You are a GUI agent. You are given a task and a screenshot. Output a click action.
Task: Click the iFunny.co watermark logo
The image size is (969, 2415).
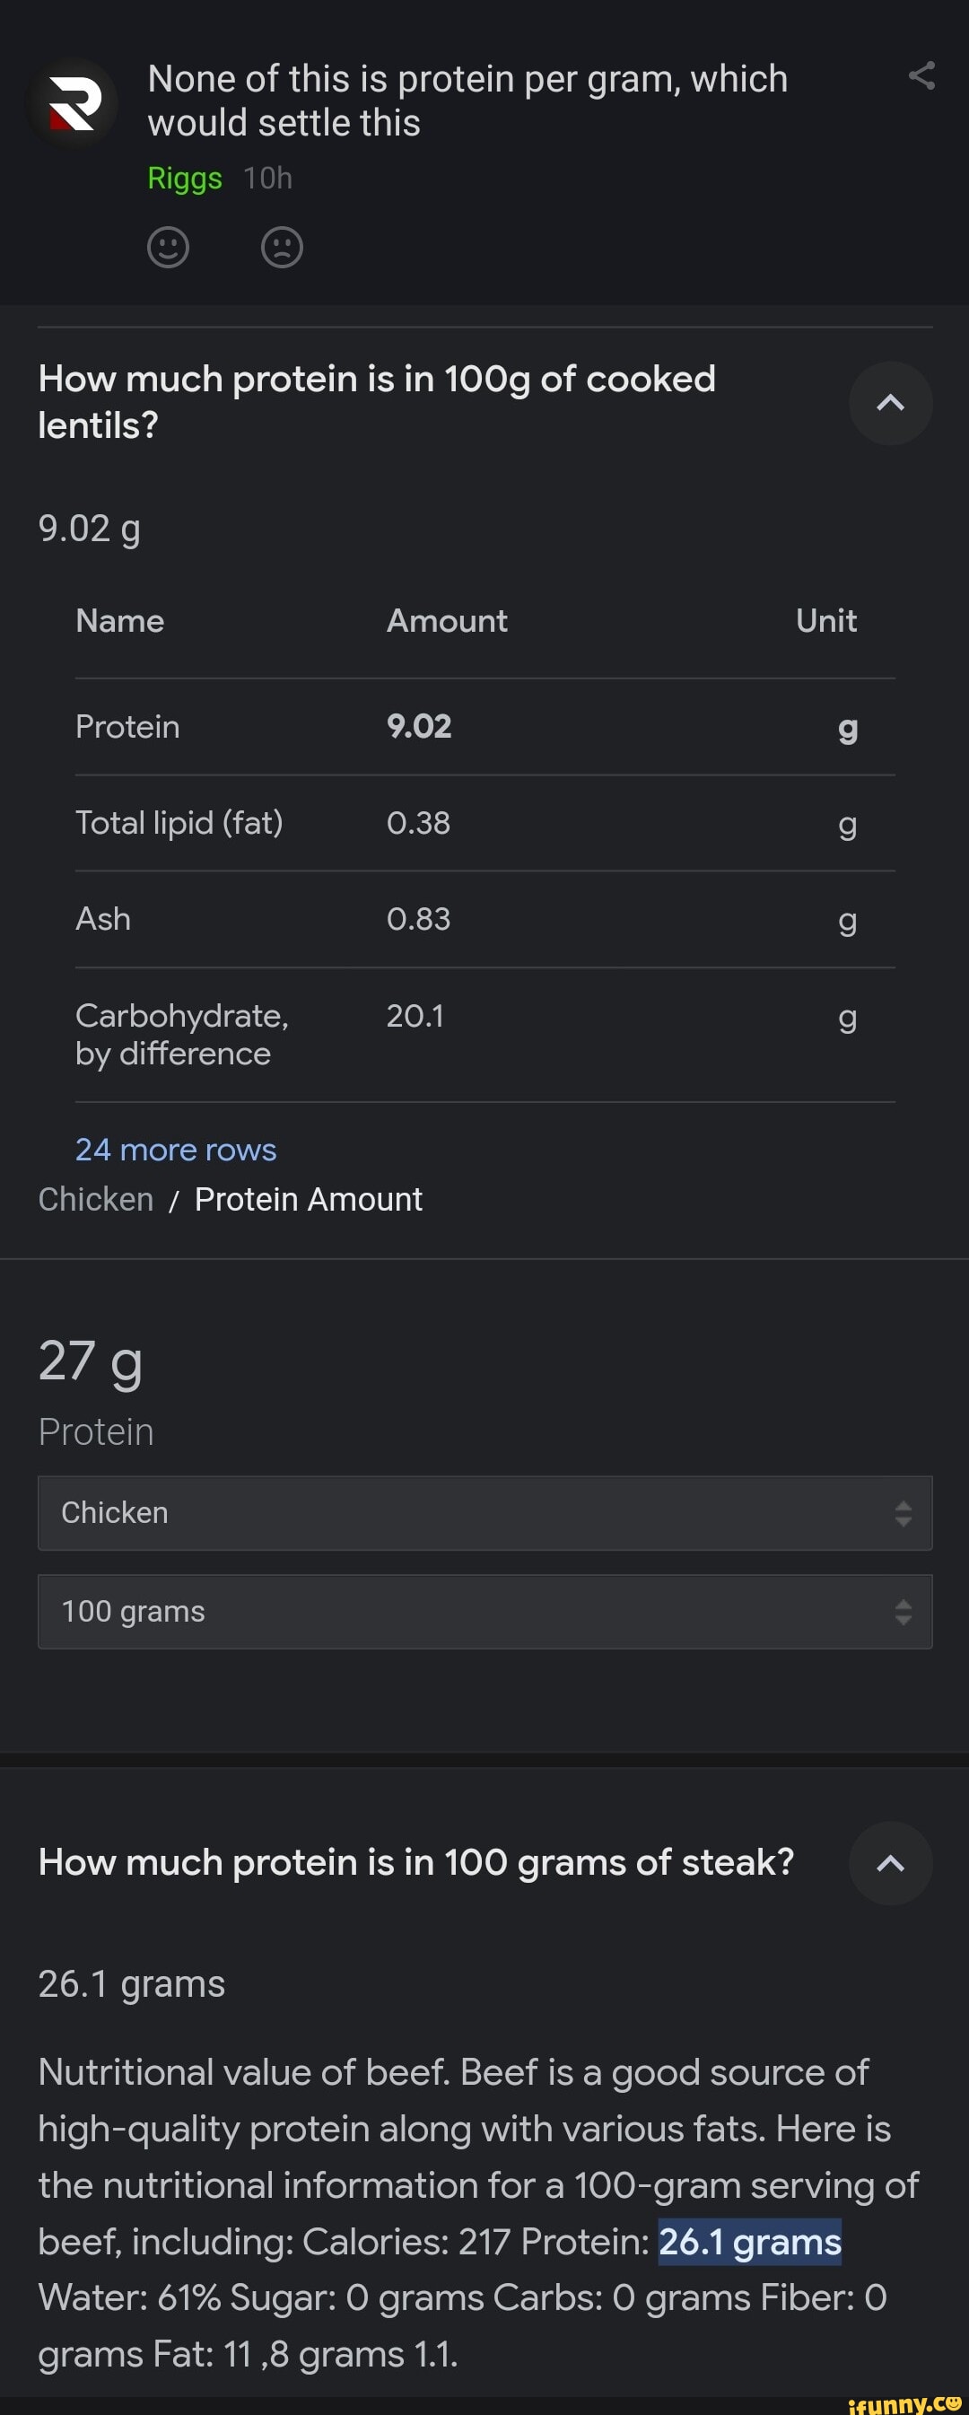tap(906, 2402)
